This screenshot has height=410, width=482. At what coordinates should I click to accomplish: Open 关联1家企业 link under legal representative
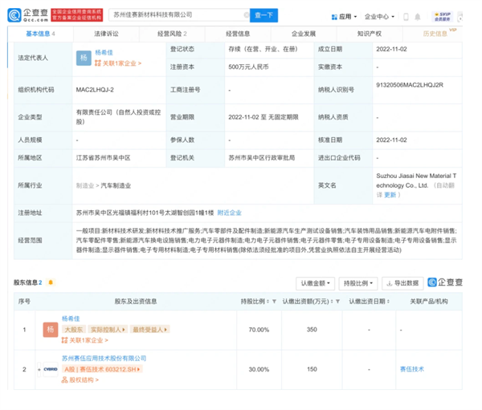(x=118, y=63)
